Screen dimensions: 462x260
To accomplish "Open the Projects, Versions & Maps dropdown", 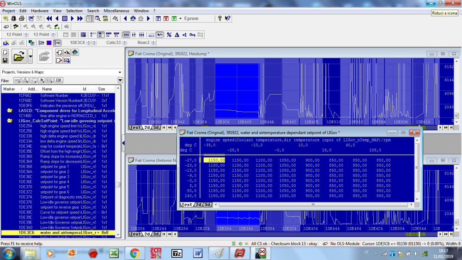I will pyautogui.click(x=120, y=72).
